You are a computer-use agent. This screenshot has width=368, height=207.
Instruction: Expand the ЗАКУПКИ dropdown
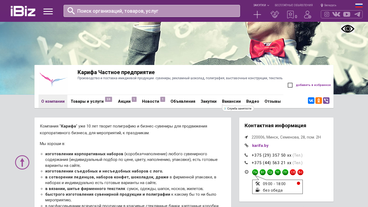261,5
